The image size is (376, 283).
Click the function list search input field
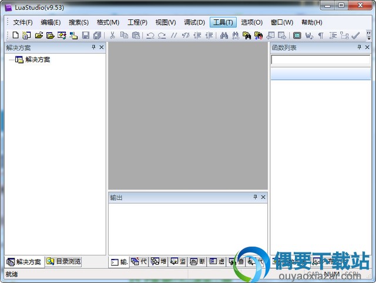tap(321, 60)
